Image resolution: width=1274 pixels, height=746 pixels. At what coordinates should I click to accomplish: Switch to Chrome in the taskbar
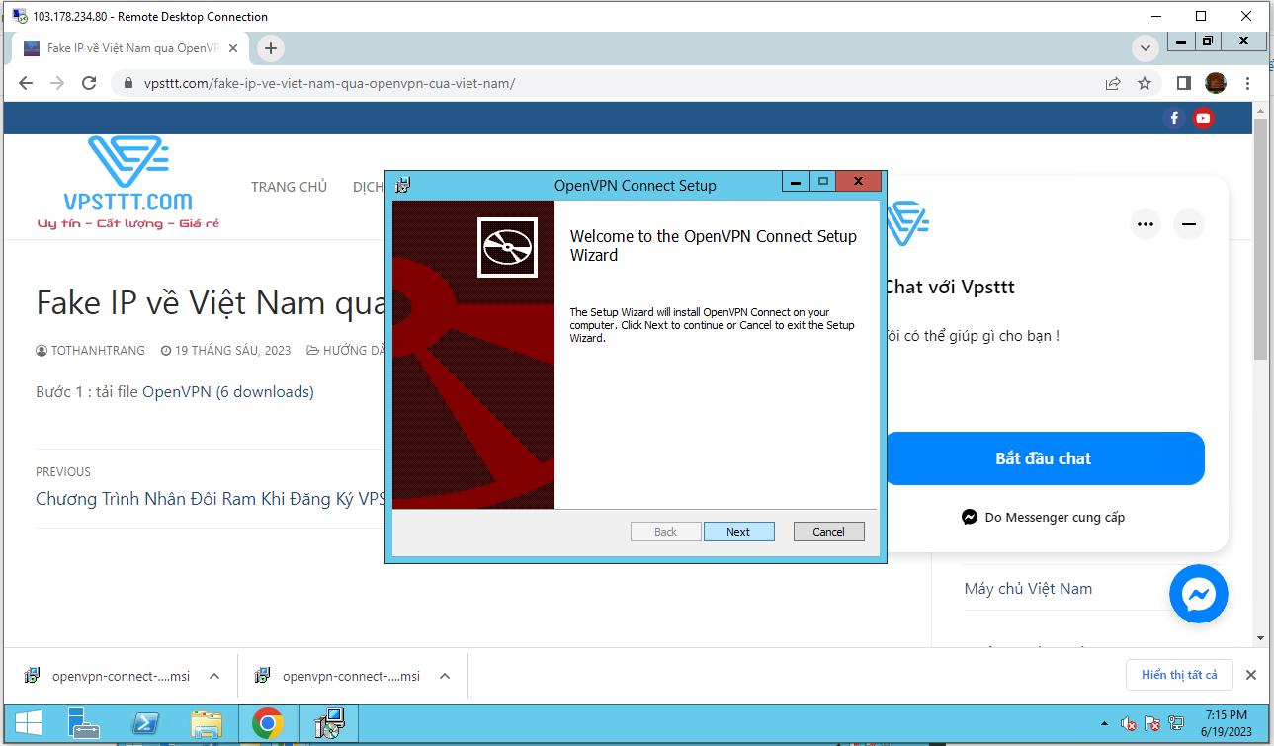[268, 724]
